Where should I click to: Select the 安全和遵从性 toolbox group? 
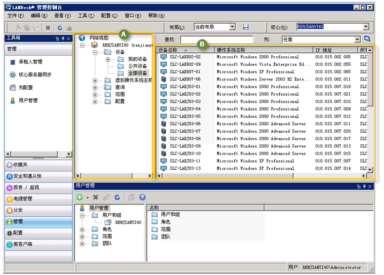point(28,176)
